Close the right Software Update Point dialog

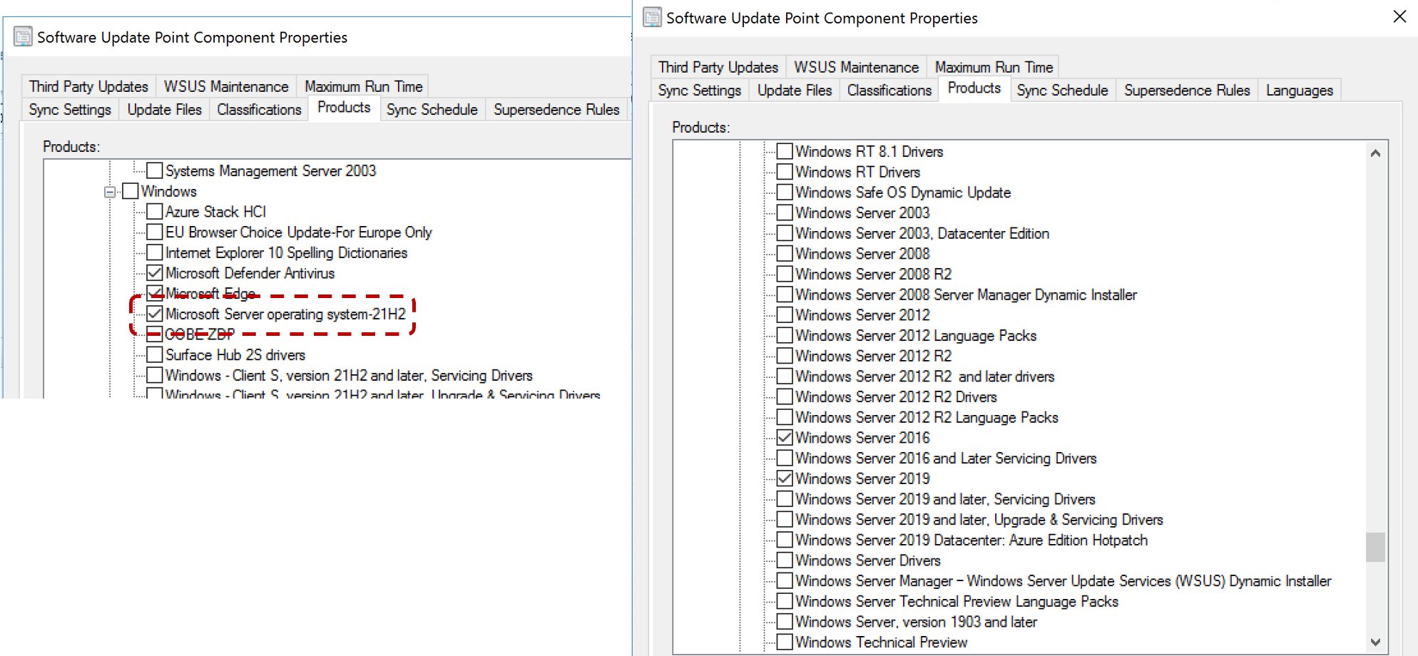click(1400, 17)
